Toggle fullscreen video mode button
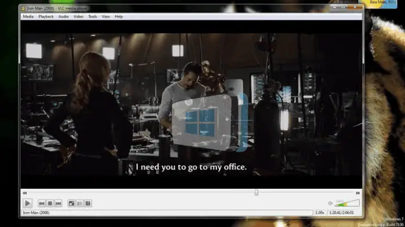 coord(71,203)
